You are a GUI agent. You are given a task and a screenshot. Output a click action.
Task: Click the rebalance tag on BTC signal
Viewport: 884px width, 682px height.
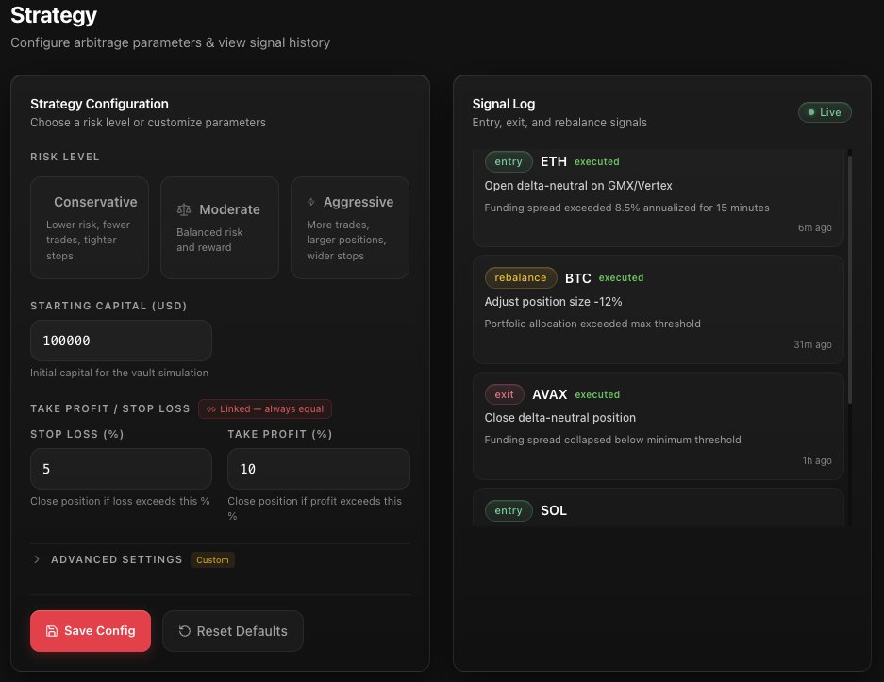tap(521, 278)
